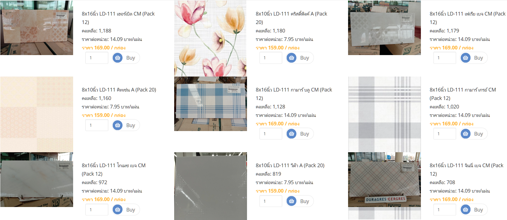Click basket icon for โกเมซ เบจ CM tile
507x220 pixels.
click(x=117, y=210)
